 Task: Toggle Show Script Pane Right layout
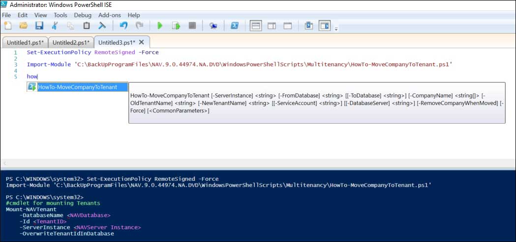pos(272,26)
